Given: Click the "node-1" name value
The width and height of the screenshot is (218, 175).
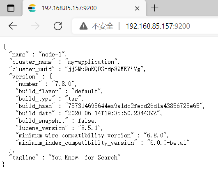Looking at the screenshot, I should 52,54.
